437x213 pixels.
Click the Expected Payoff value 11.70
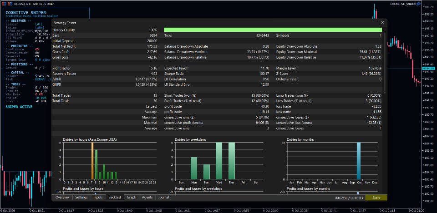[265, 68]
